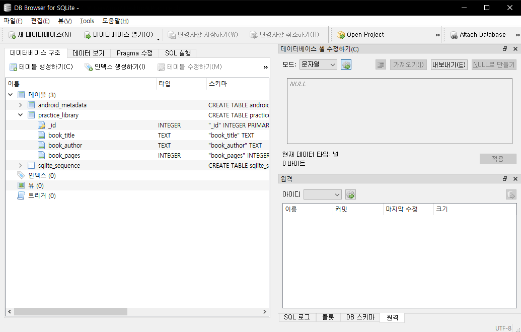Click the 마지막 수정 column header
Screen dimensions: 521x332
(x=408, y=209)
